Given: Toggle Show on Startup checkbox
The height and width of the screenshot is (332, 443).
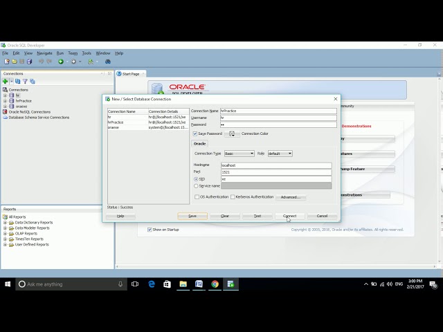Looking at the screenshot, I should tap(150, 230).
